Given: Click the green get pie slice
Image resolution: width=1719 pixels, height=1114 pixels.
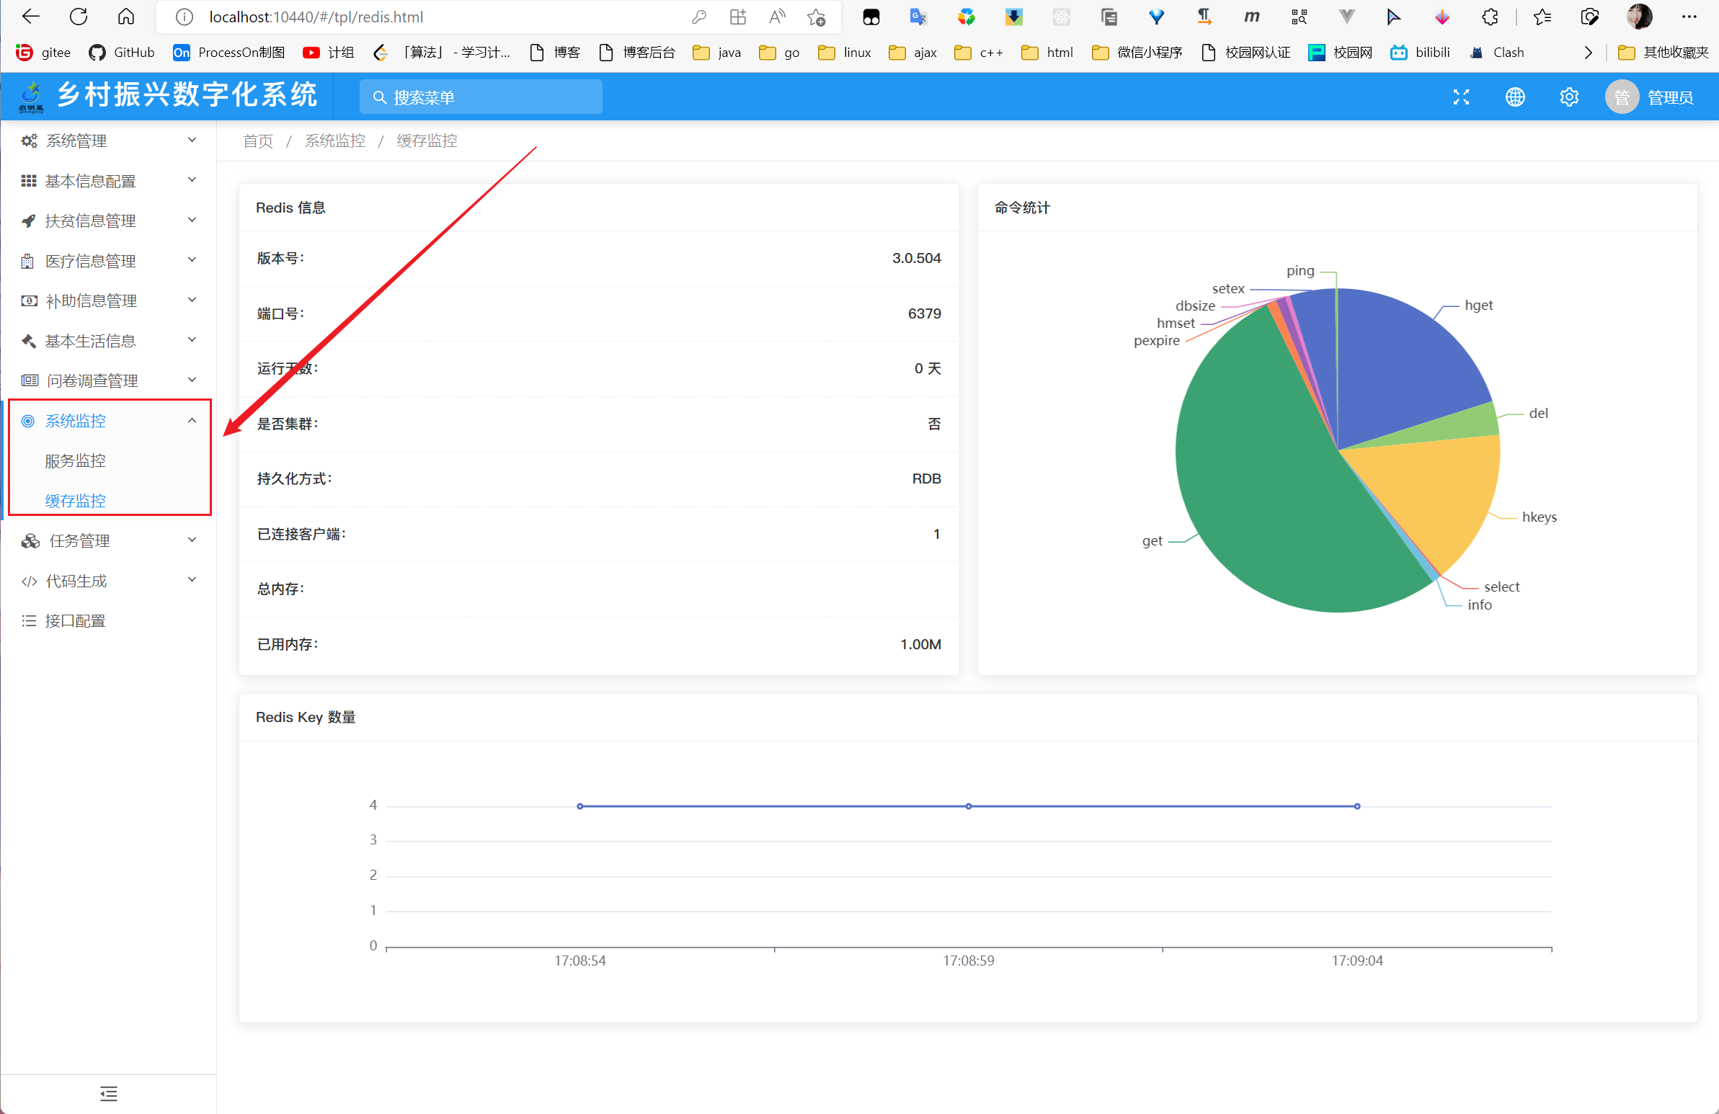Looking at the screenshot, I should 1257,491.
